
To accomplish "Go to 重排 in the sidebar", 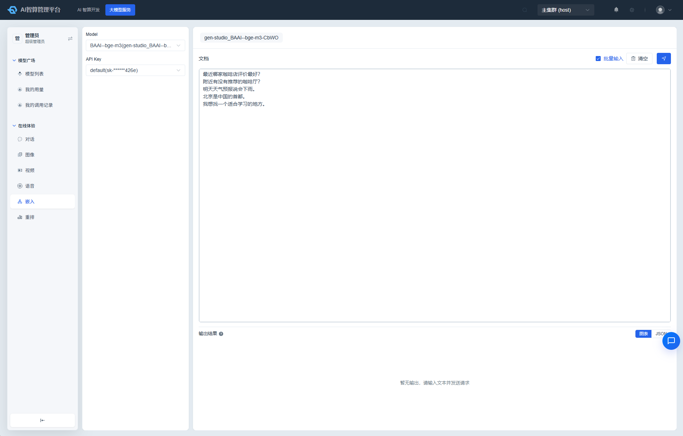I will pos(43,217).
